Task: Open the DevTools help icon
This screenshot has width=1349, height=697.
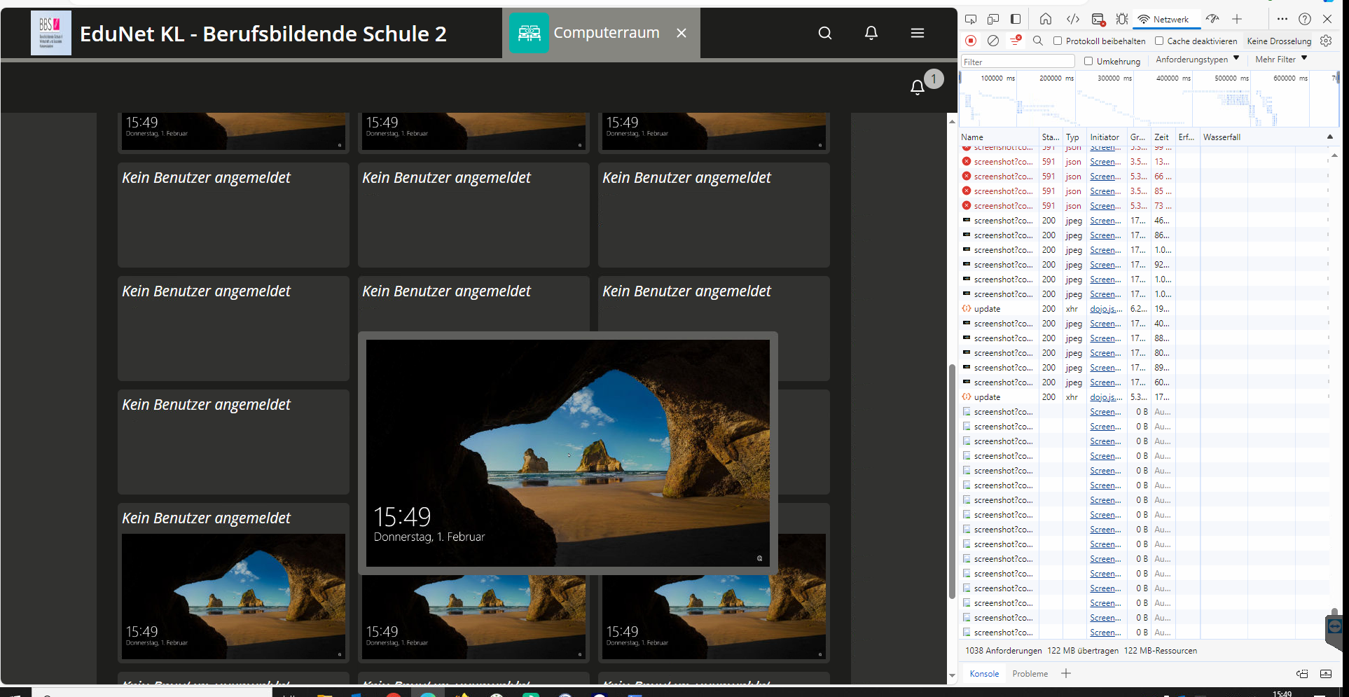Action: [1305, 19]
